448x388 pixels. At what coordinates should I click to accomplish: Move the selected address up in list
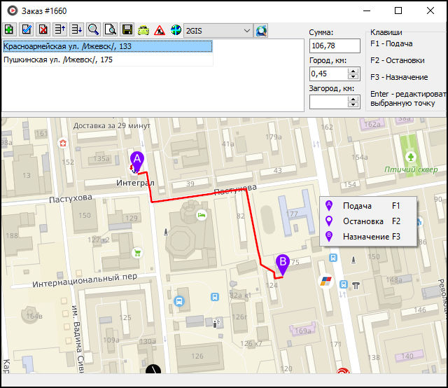(x=60, y=30)
